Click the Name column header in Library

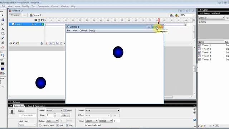pyautogui.click(x=211, y=42)
